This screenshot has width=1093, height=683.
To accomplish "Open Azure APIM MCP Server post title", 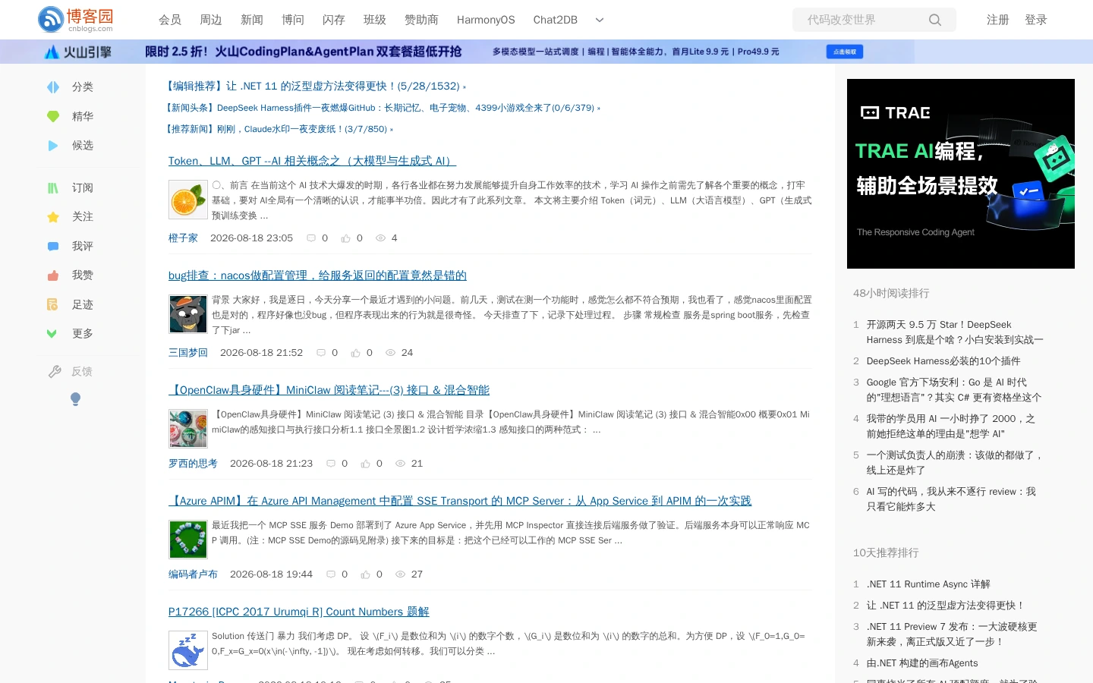I will coord(460,501).
